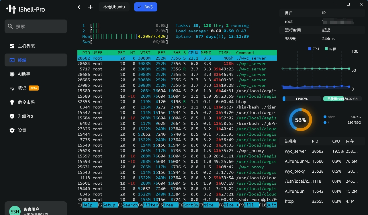Select the BWS session tab
The height and width of the screenshot is (215, 368).
click(x=146, y=7)
